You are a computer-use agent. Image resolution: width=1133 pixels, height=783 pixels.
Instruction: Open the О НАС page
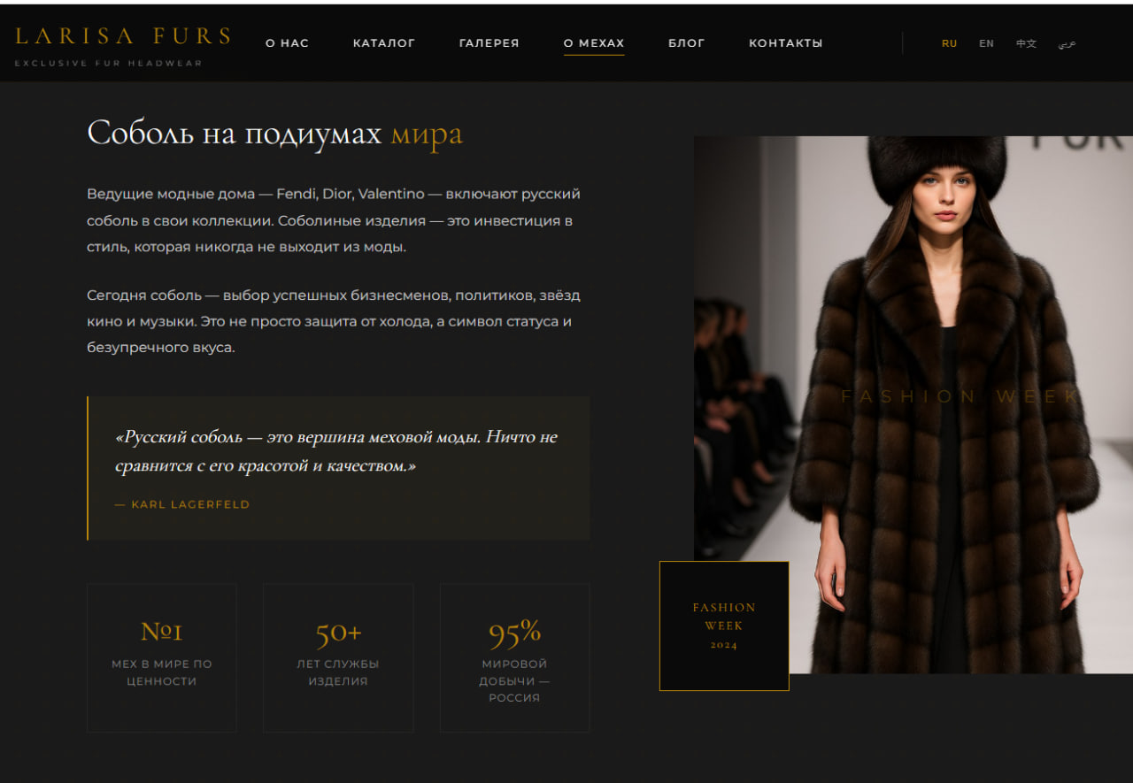click(287, 43)
